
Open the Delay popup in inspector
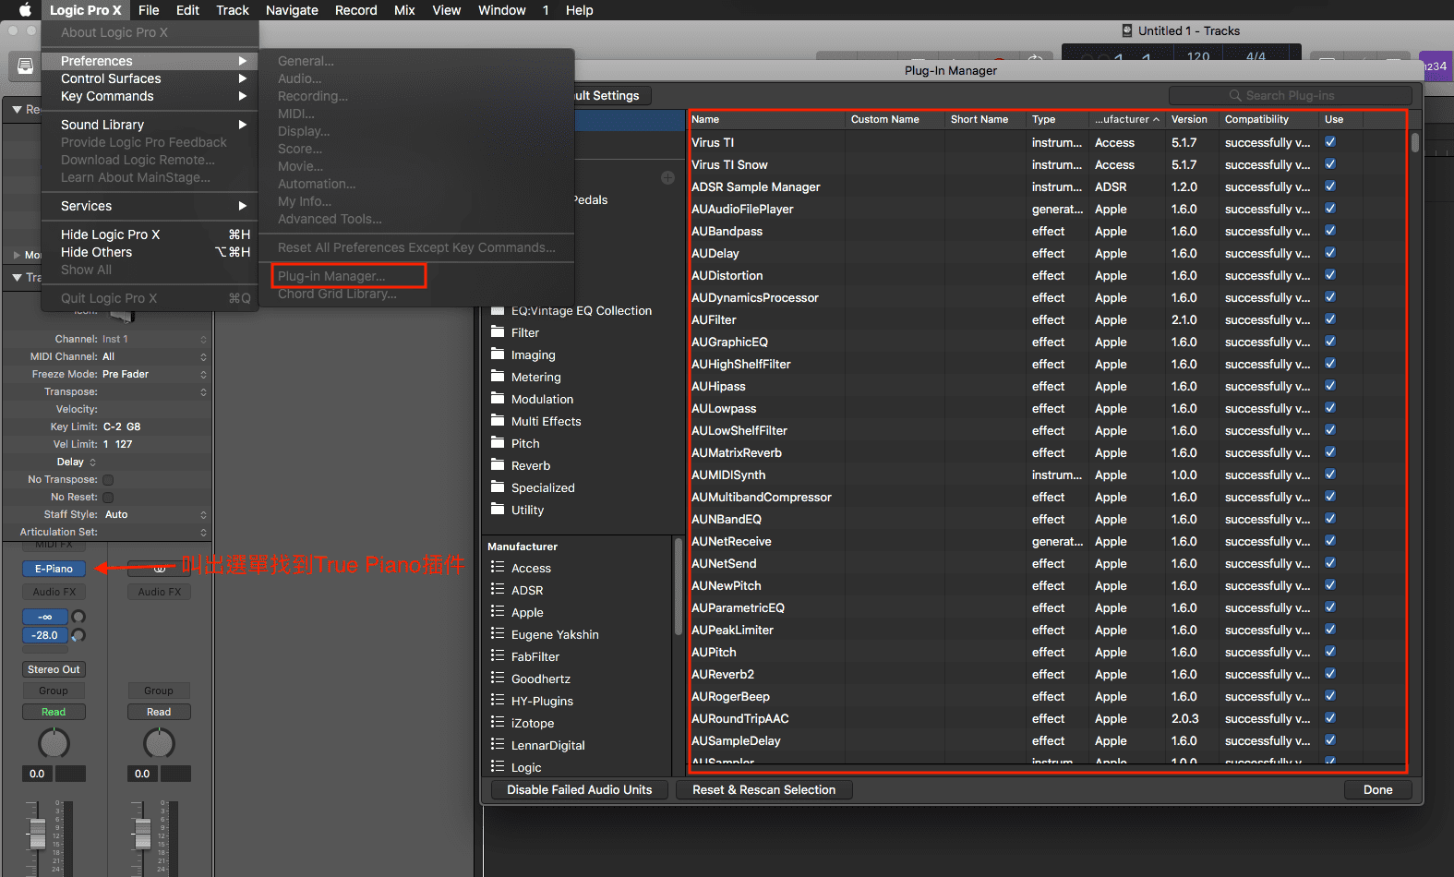(76, 463)
